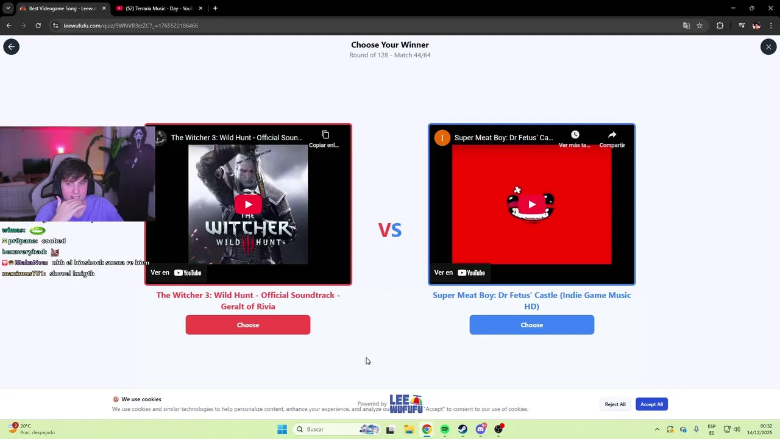Close the Terraria Music tab
The width and height of the screenshot is (780, 439).
point(199,9)
